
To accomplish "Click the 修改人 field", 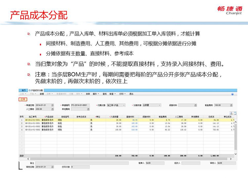I will click(x=191, y=163).
